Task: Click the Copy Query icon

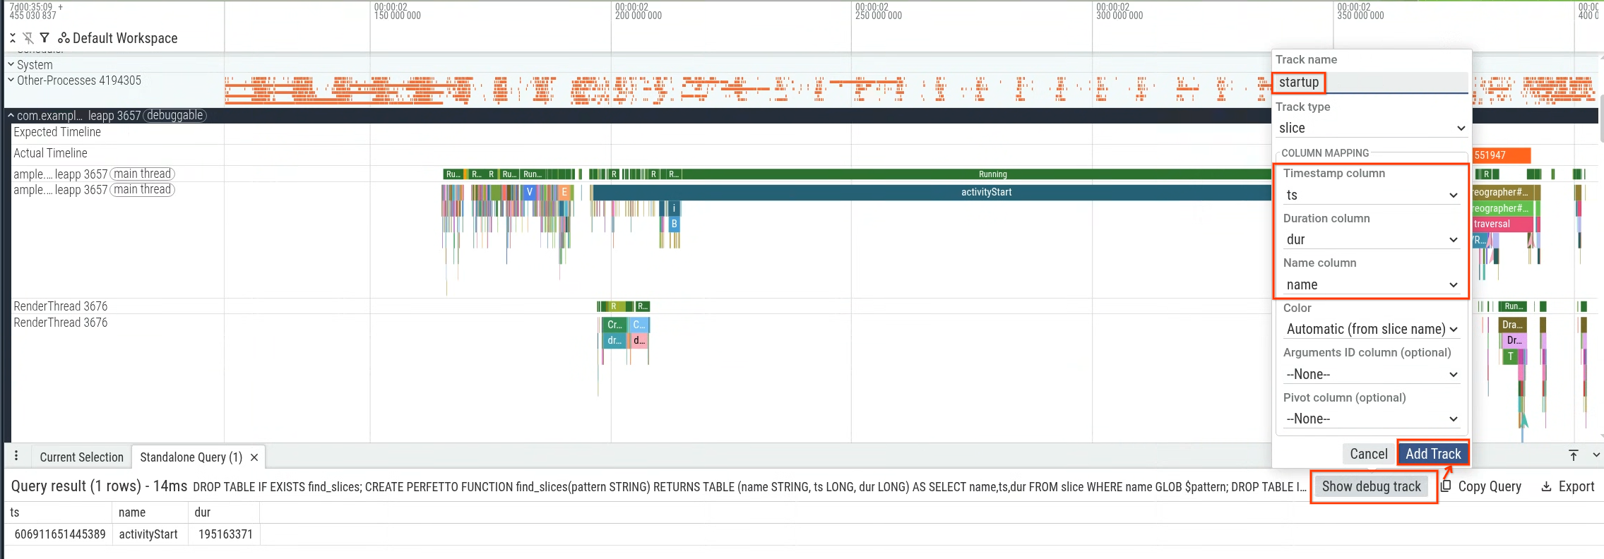Action: 1446,486
